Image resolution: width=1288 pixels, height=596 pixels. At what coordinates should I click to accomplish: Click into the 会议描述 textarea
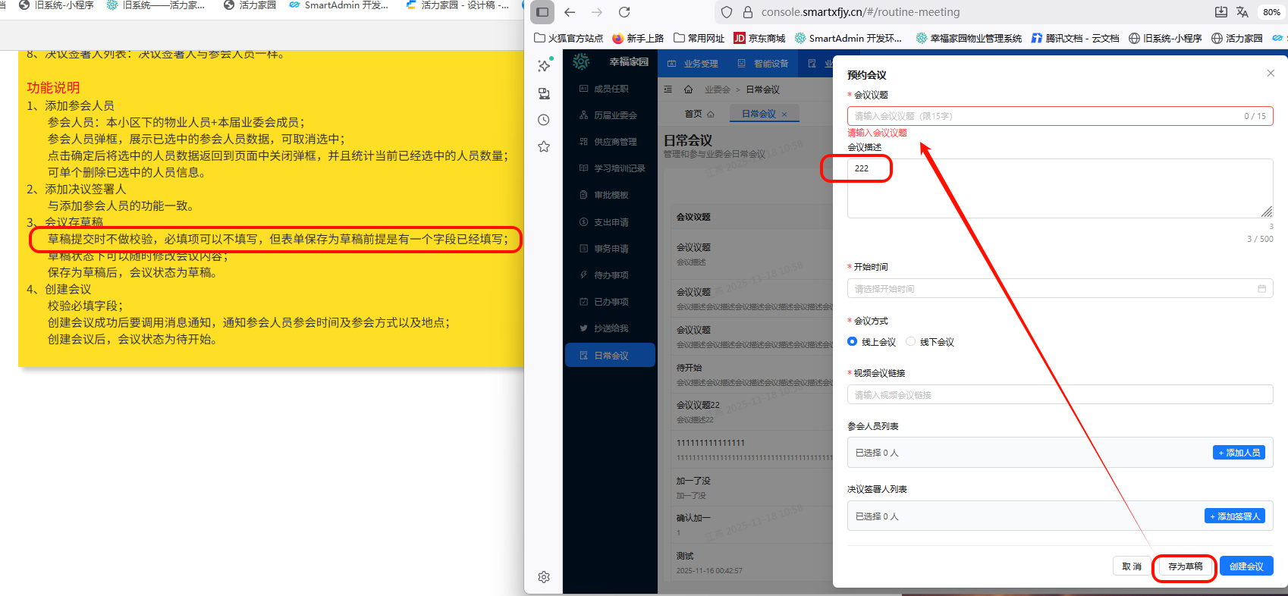[x=1060, y=188]
